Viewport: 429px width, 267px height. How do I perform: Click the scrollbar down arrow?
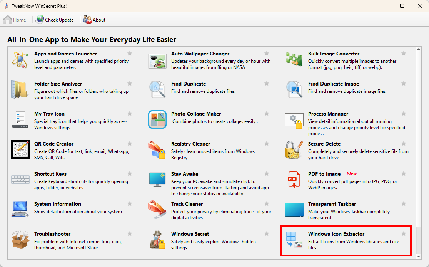419,256
